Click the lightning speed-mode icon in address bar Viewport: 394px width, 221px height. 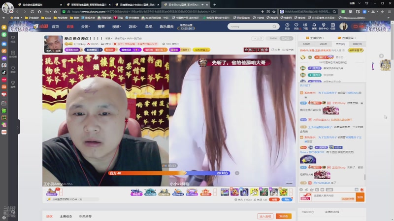[x=263, y=11]
